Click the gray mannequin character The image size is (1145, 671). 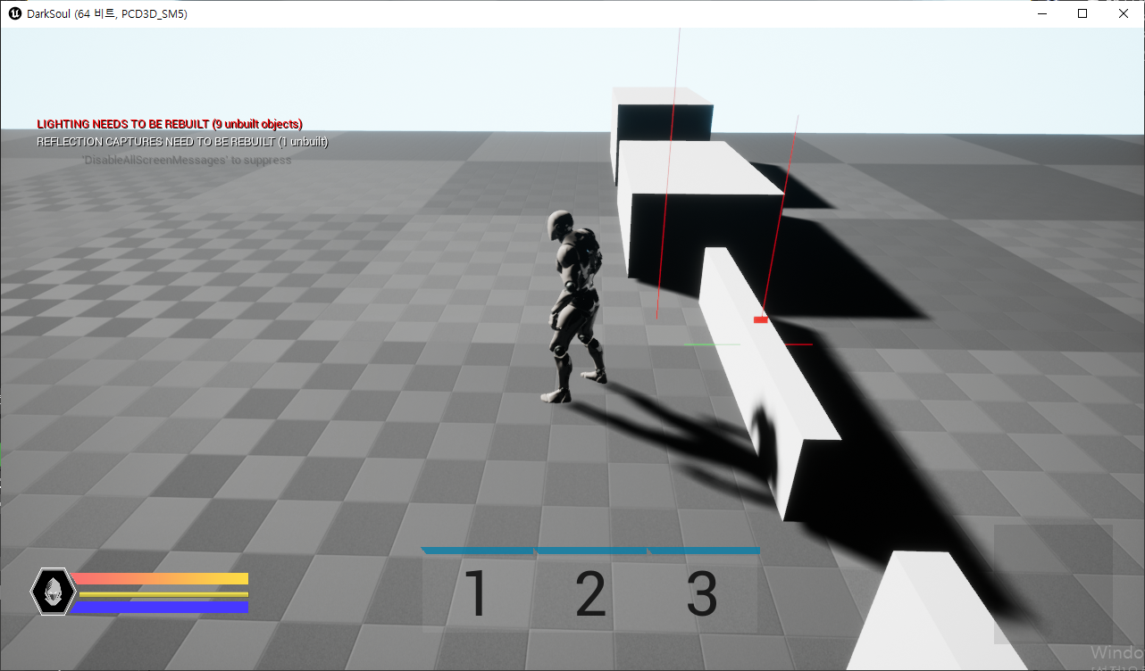pyautogui.click(x=574, y=306)
